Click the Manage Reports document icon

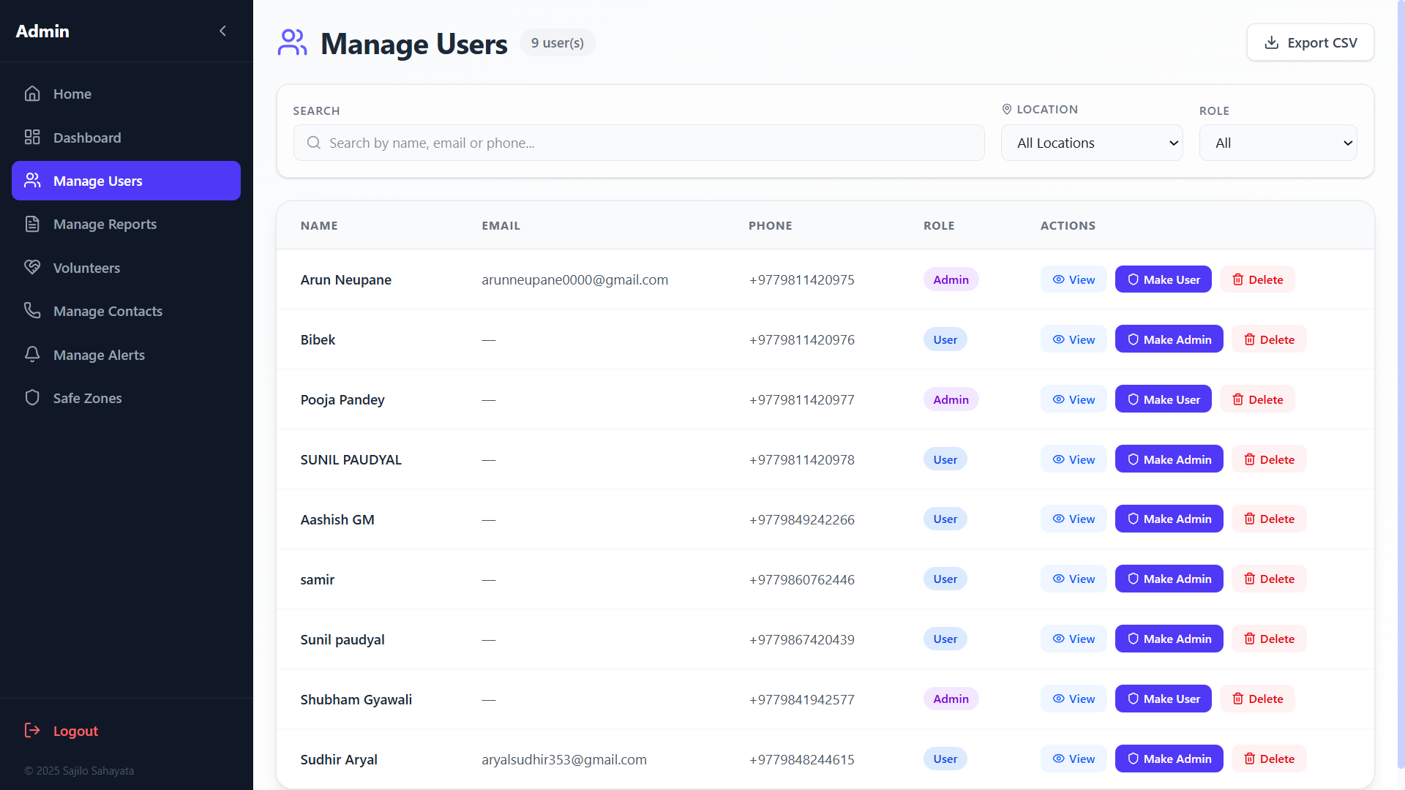(x=32, y=224)
